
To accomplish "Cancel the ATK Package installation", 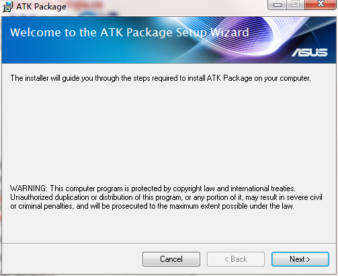I will point(171,259).
